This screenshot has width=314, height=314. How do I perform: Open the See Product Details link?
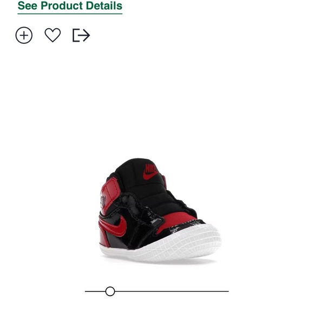point(70,6)
